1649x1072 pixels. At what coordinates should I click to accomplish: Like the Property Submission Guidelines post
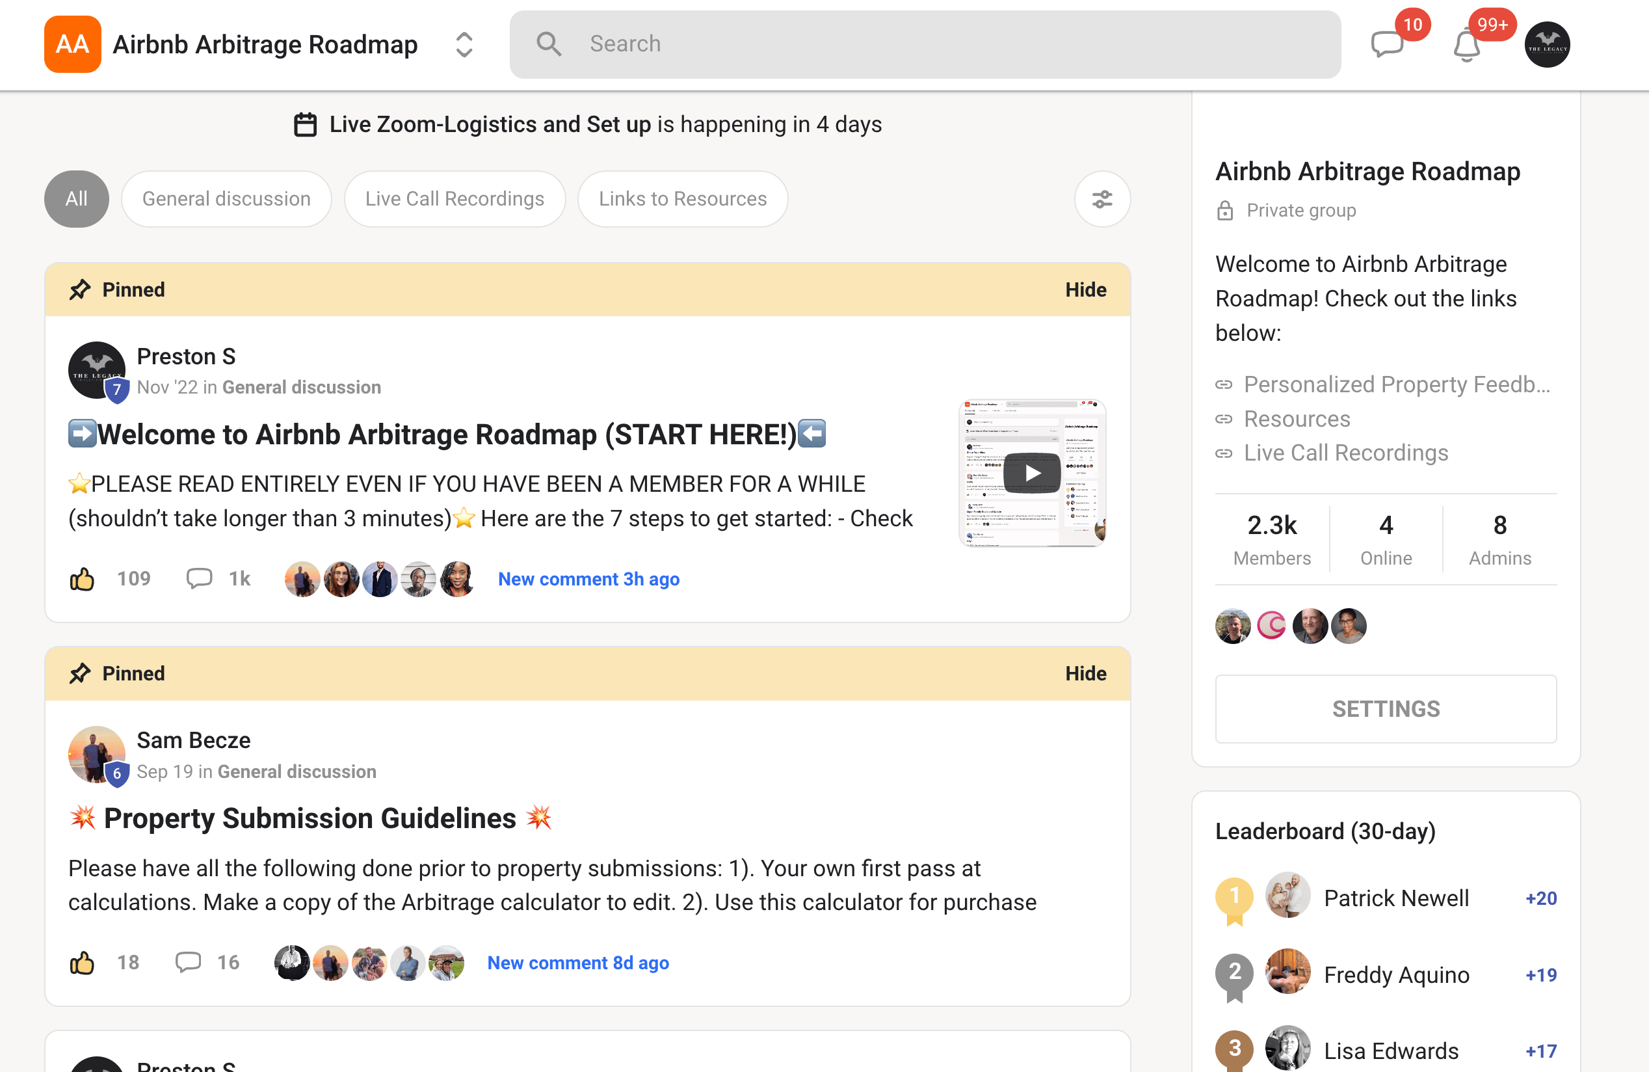(82, 963)
